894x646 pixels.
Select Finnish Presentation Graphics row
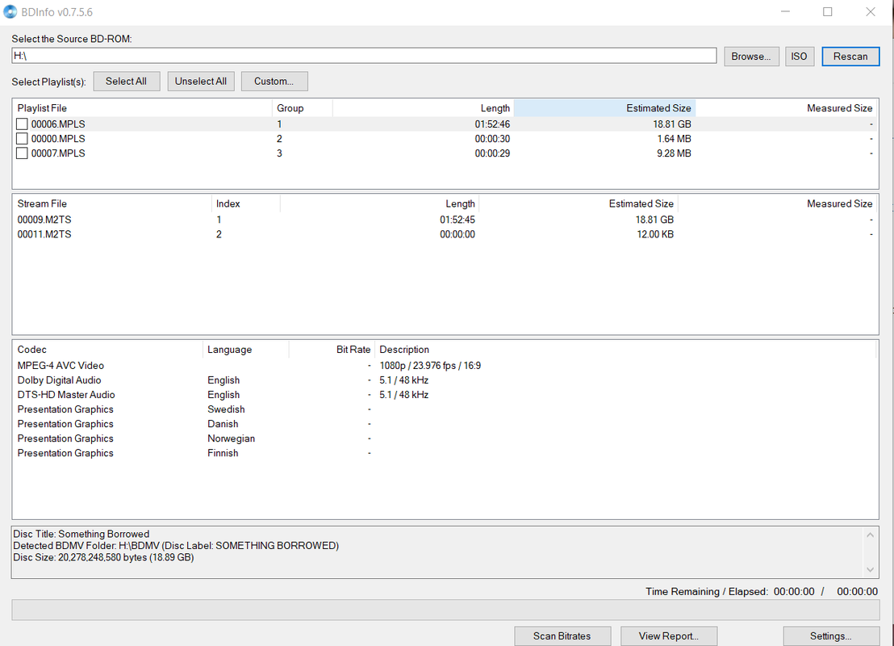445,452
